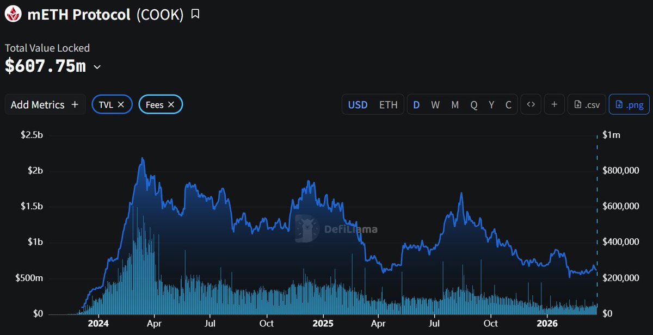Open the embed code icon button
The image size is (653, 335).
(x=531, y=104)
